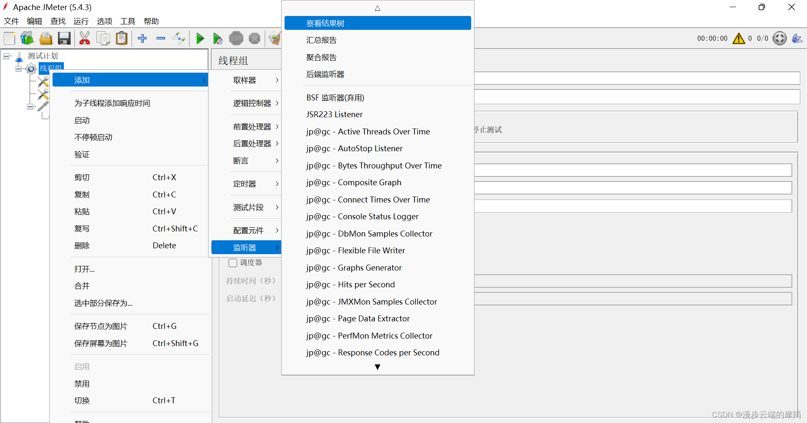This screenshot has height=423, width=807.
Task: Select the 线程组 gear tree node
Action: (45, 68)
